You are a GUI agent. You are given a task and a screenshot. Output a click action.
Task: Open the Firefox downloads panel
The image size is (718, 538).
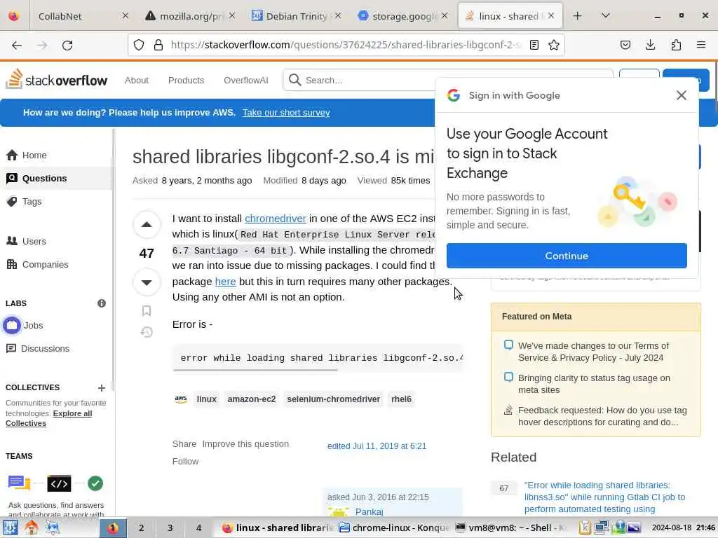650,45
